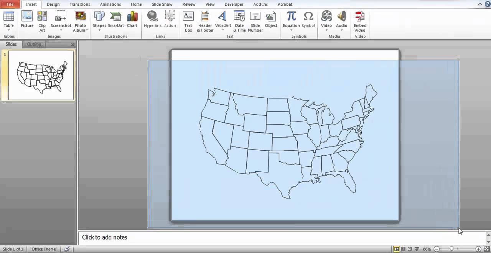Screen dimensions: 491x253
Task: Open the Animations ribbon tab
Action: tap(110, 4)
